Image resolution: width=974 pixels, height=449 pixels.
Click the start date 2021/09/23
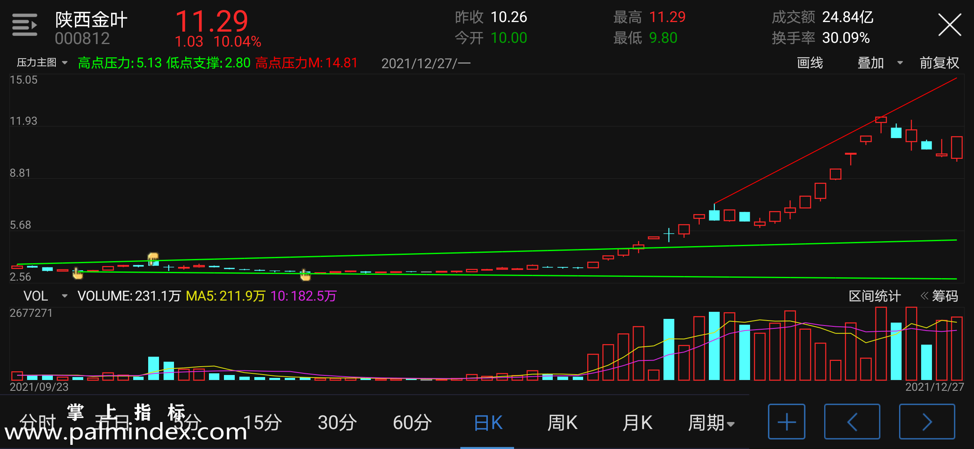(x=39, y=387)
